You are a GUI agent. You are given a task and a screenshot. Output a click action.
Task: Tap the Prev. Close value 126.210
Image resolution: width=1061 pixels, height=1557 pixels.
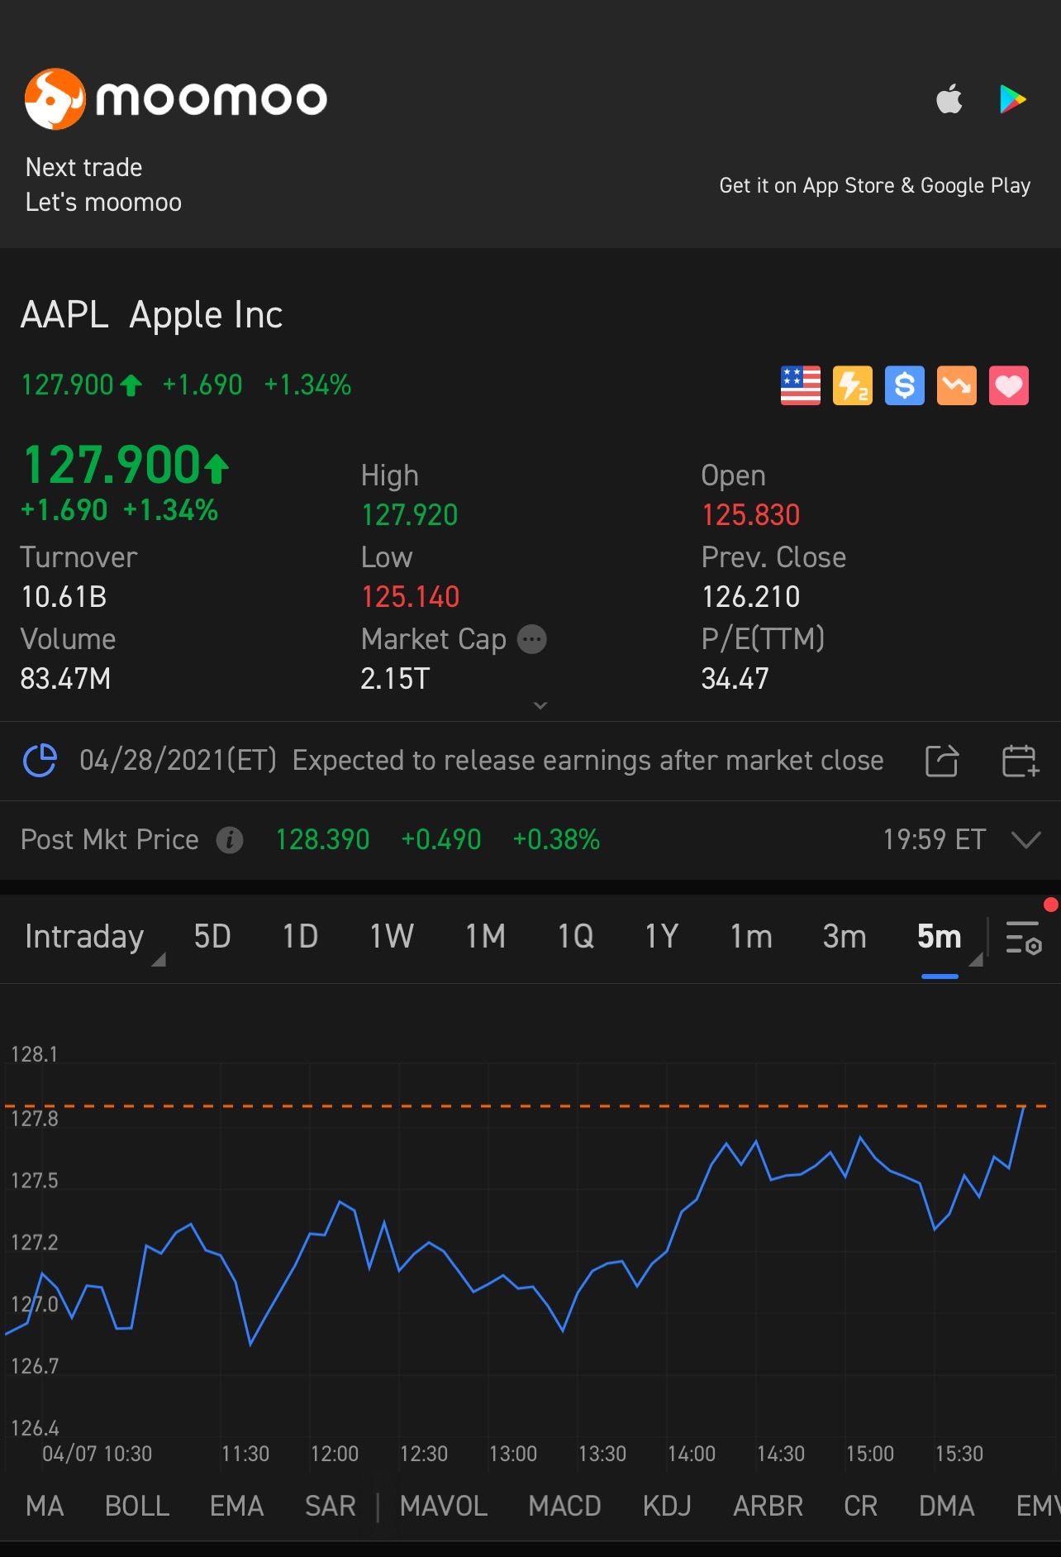(x=751, y=597)
